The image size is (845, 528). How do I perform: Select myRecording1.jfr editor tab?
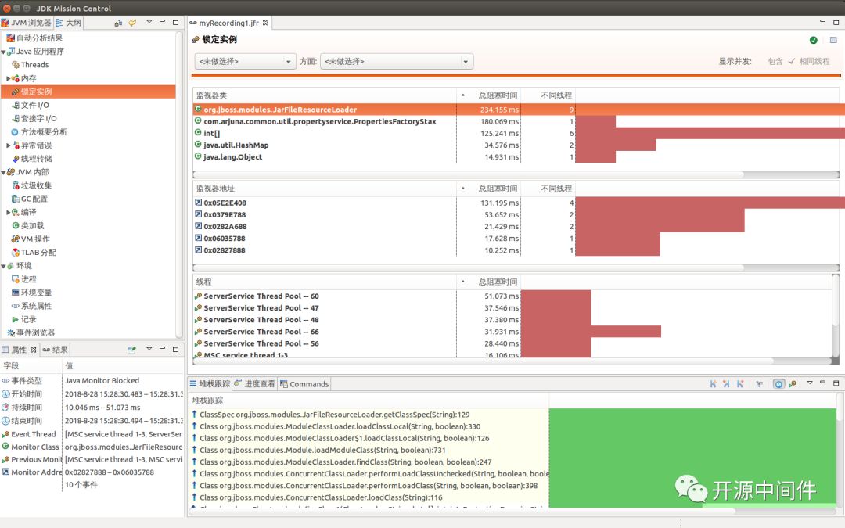[x=228, y=23]
